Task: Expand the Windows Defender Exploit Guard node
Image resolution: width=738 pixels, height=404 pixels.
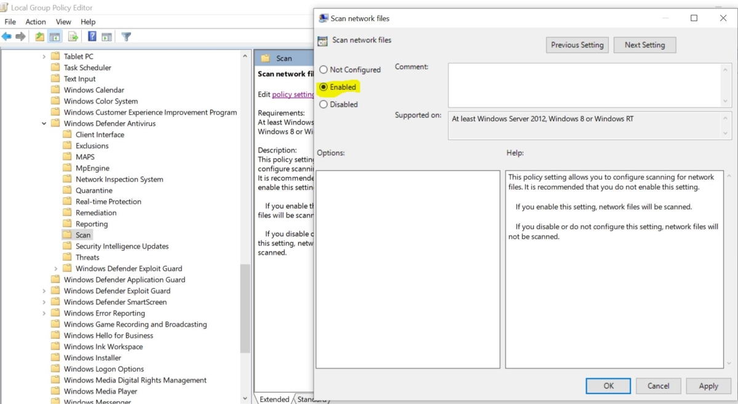Action: coord(55,268)
